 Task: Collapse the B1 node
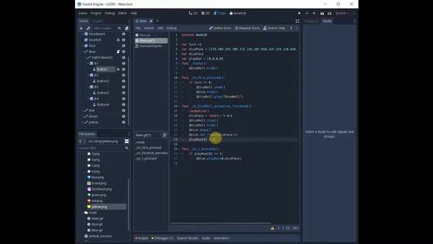89,63
